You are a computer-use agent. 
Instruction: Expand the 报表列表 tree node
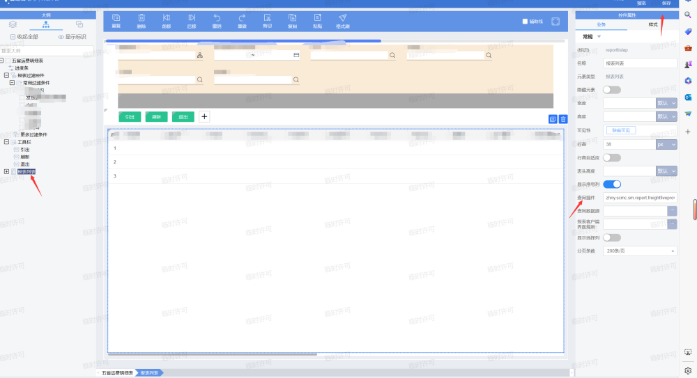7,171
